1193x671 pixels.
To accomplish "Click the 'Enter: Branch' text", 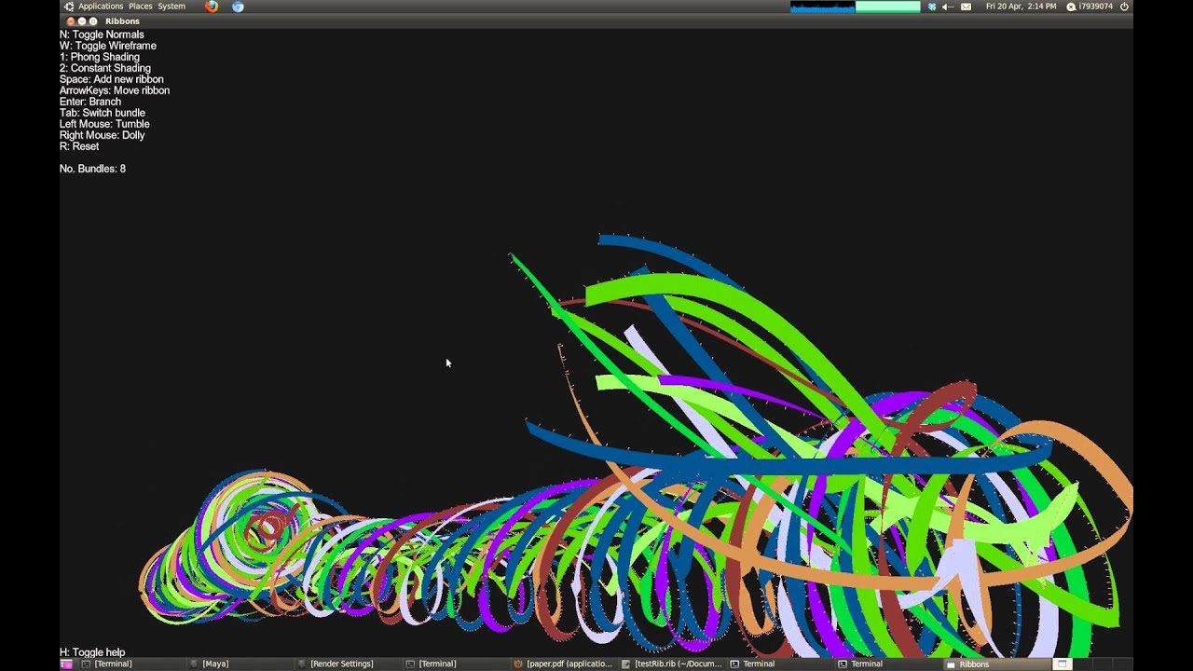I will pos(90,102).
